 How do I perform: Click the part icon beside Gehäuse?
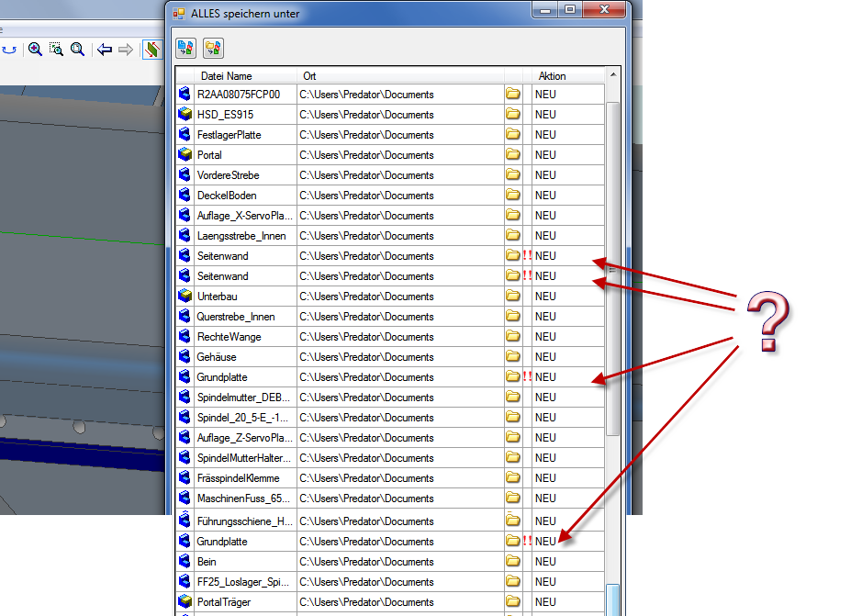coord(185,356)
